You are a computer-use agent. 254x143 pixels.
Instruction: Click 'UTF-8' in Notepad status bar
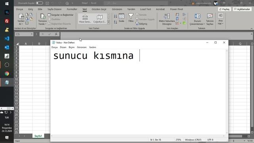pos(210,139)
